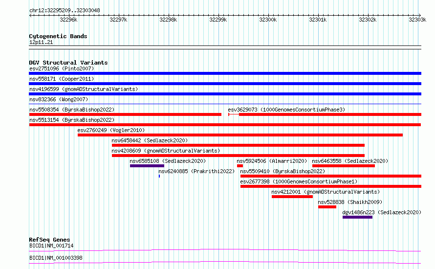Screen dimensions: 435x269
Task: Click the nsv528838 (Shaikh2009) red bar
Action: 327,207
